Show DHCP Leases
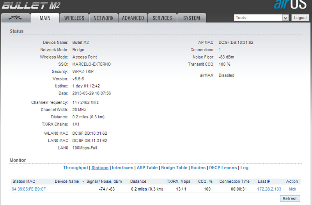The height and width of the screenshot is (205, 312). point(223,168)
